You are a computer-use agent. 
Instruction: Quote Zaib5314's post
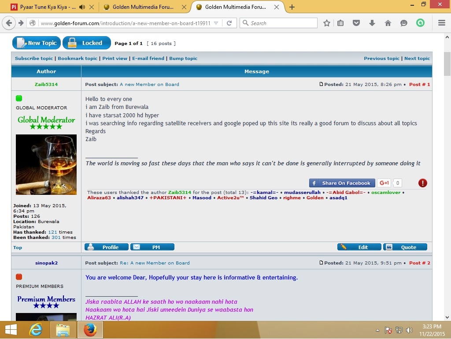pos(405,247)
